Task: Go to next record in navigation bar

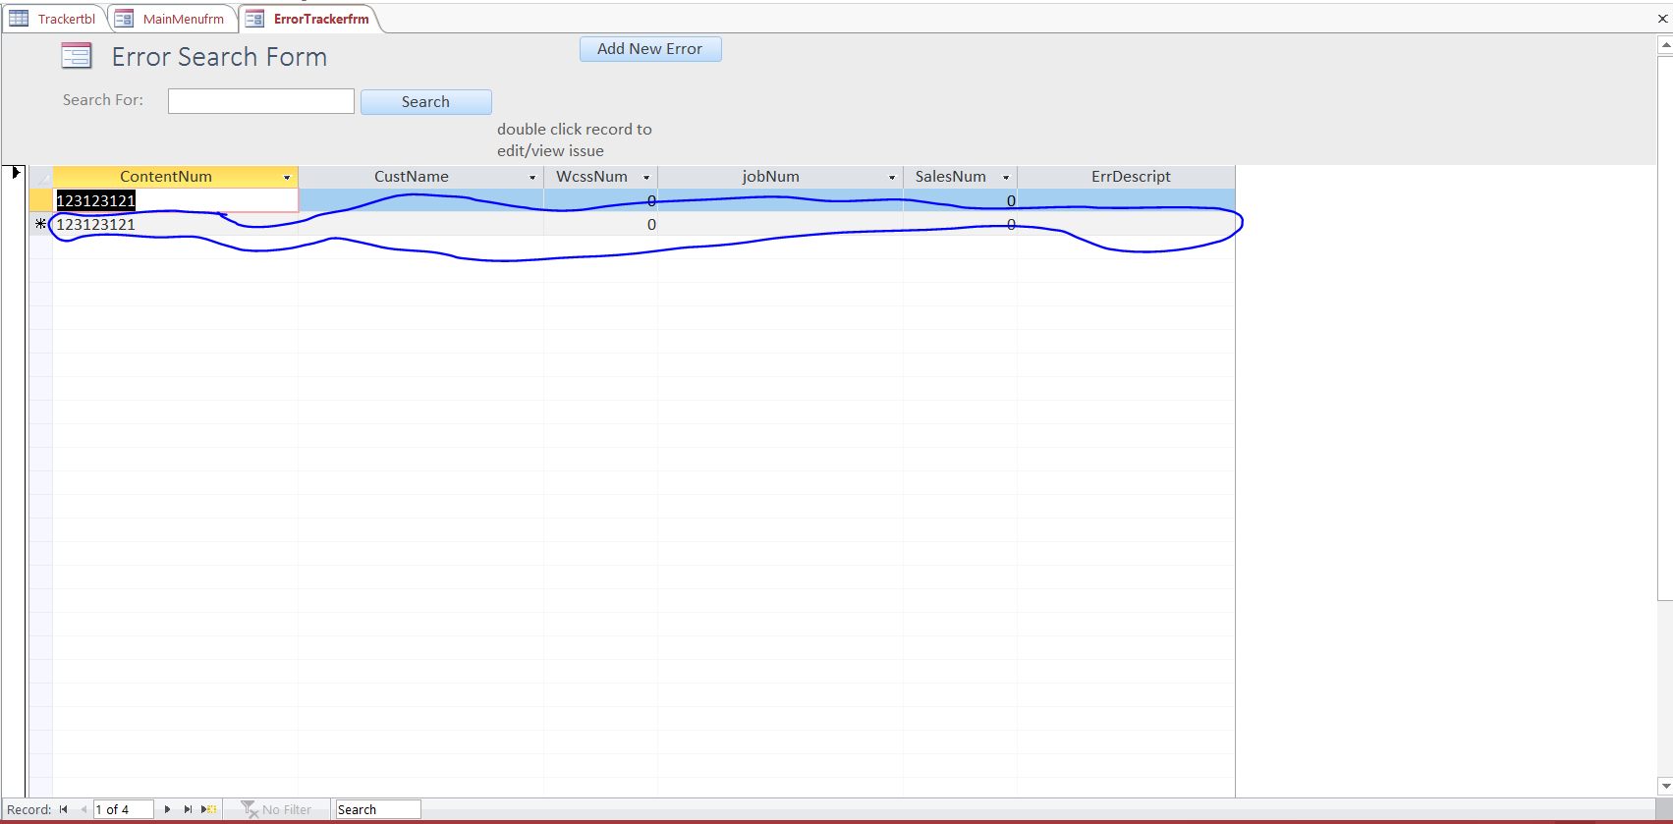Action: point(167,809)
